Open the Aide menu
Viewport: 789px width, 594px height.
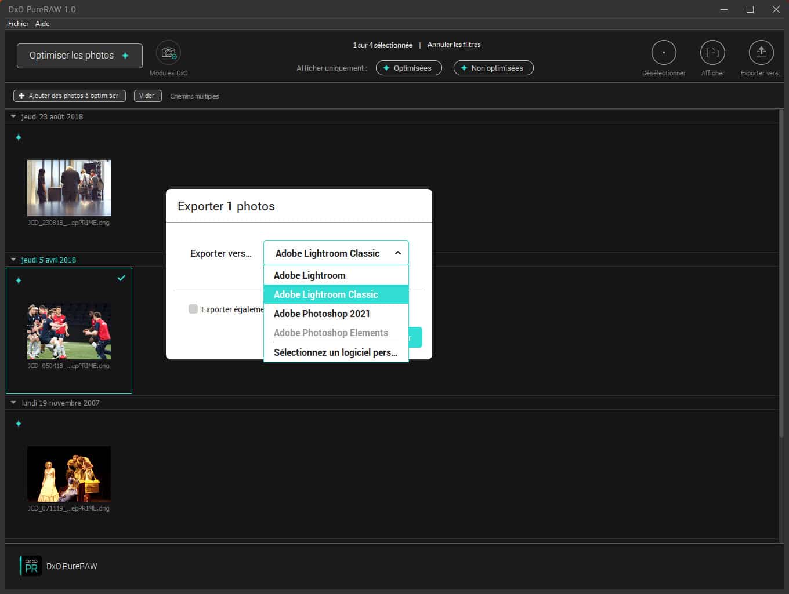pyautogui.click(x=42, y=24)
